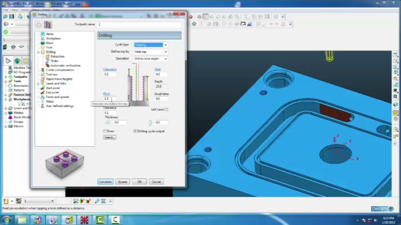This screenshot has height=225, width=401.
Task: Toggle the Left hand checkbox
Action: [166, 110]
